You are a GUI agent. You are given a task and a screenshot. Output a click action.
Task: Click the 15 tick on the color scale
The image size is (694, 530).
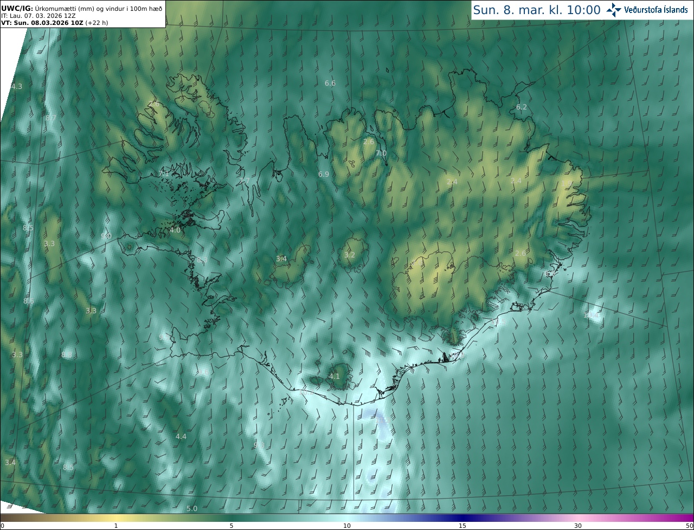tap(462, 526)
